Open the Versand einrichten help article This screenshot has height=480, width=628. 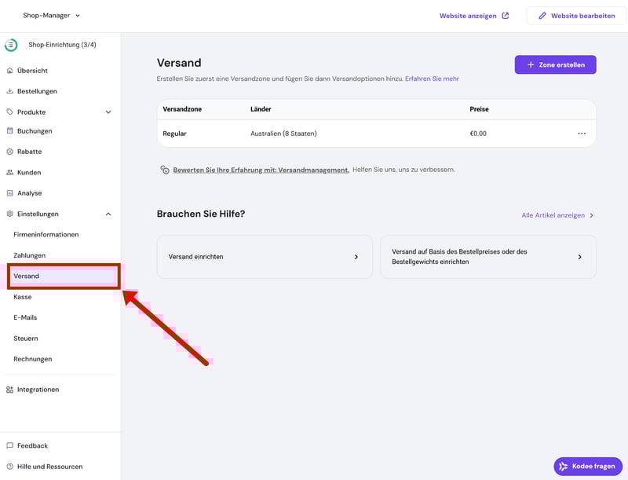(x=265, y=257)
